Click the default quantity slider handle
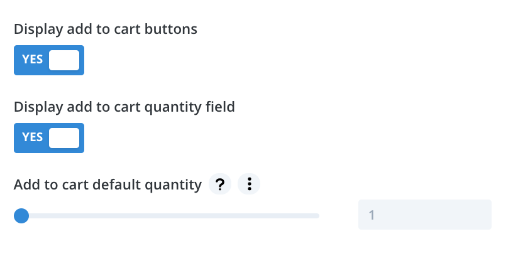The width and height of the screenshot is (518, 256). (21, 216)
